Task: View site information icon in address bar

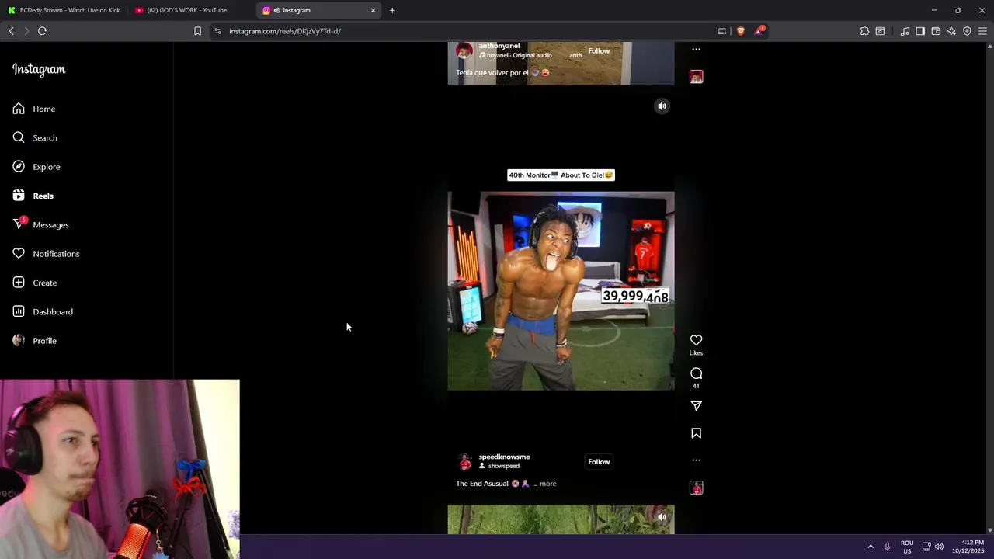Action: [218, 31]
